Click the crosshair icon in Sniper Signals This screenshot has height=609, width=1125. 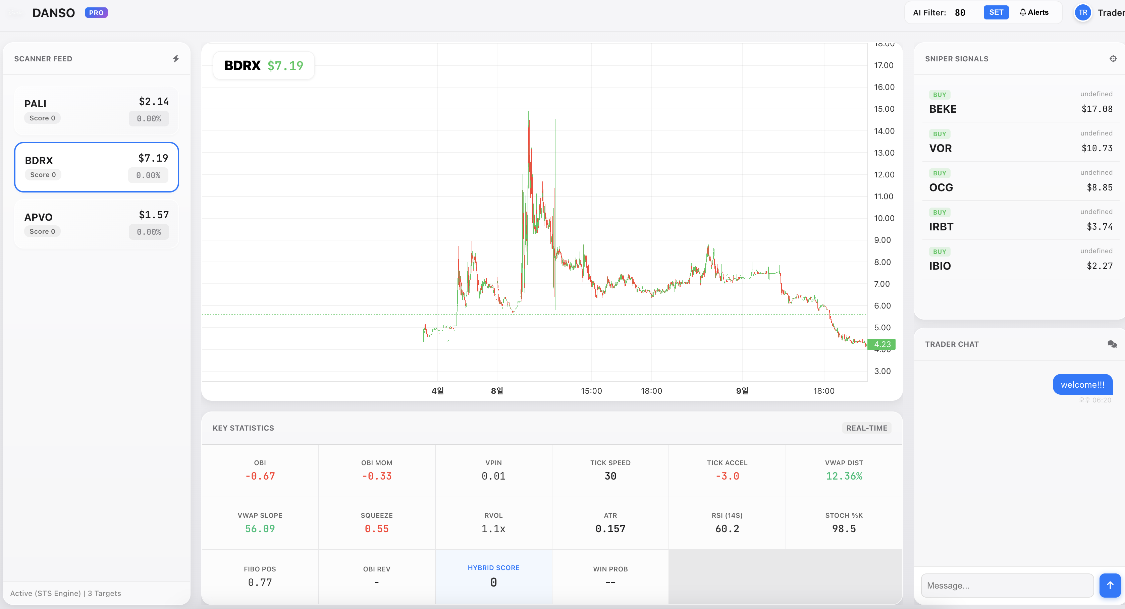point(1113,58)
